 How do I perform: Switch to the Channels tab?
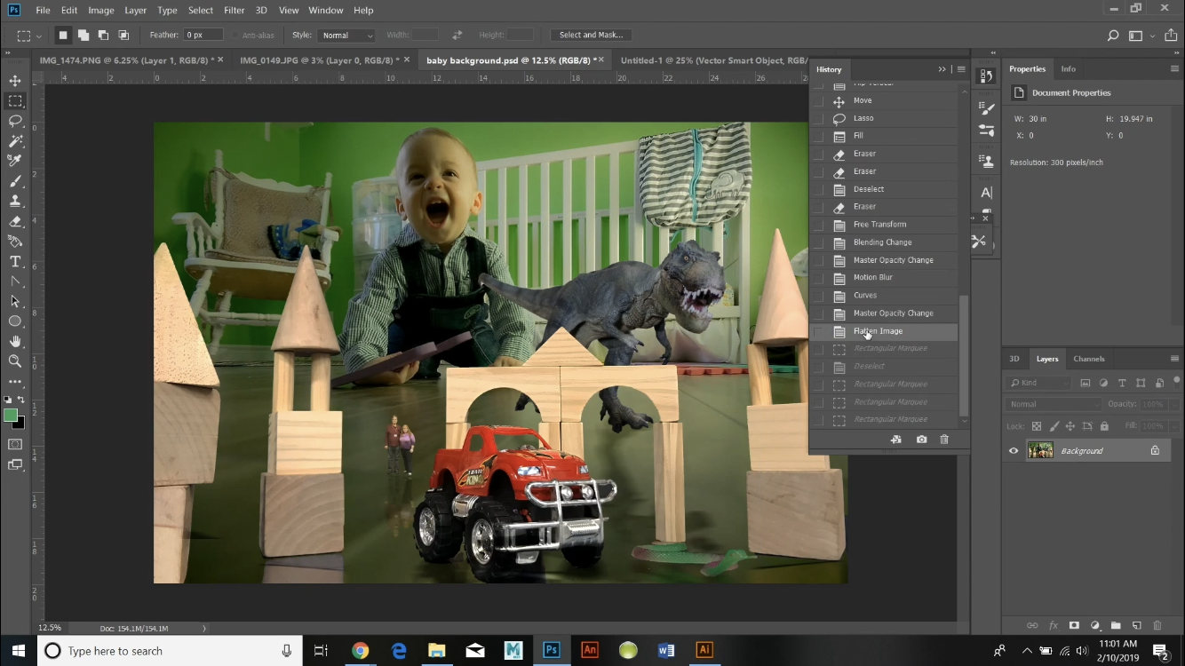point(1088,359)
